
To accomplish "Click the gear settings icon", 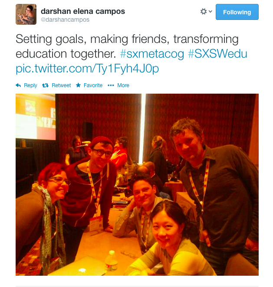I will [204, 11].
